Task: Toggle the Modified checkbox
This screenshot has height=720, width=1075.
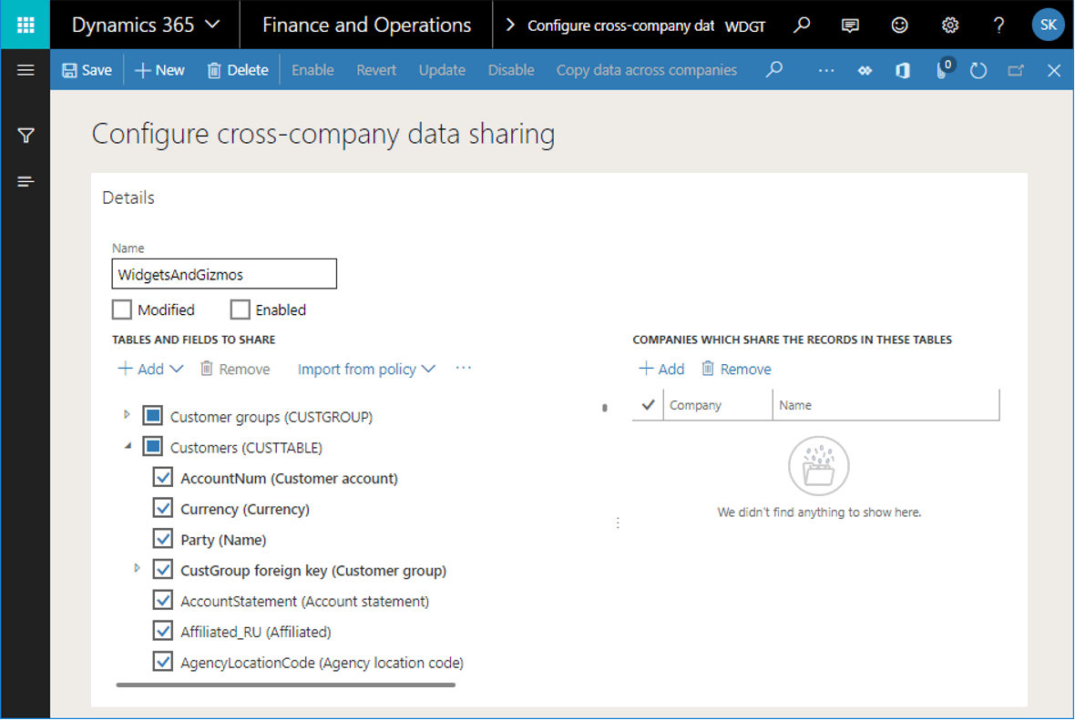Action: pos(122,309)
